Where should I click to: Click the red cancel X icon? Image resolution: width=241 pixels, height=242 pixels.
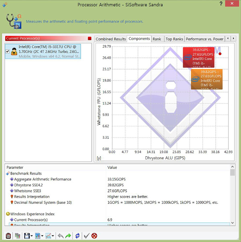(x=94, y=236)
